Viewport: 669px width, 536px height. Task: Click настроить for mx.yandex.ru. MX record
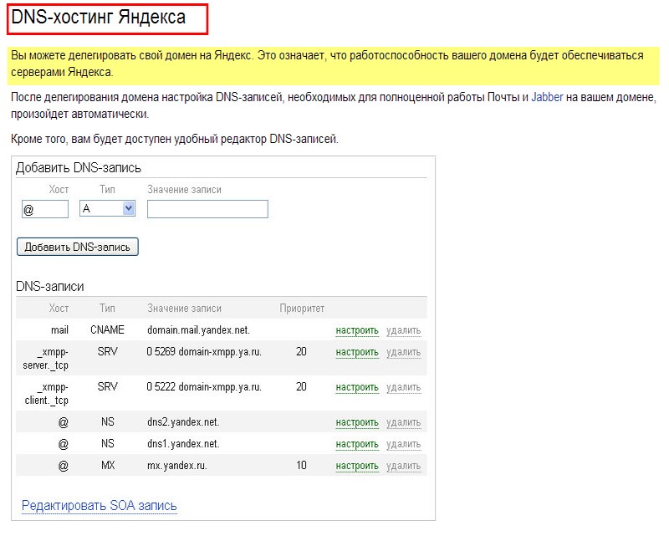pos(357,466)
